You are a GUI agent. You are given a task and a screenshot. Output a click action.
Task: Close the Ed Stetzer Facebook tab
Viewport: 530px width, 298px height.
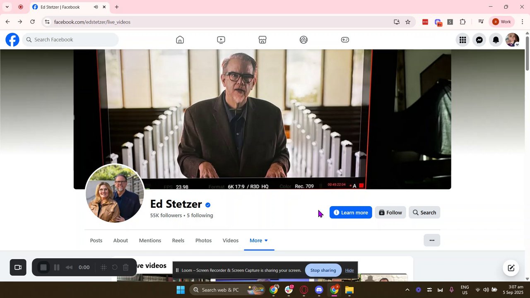104,7
